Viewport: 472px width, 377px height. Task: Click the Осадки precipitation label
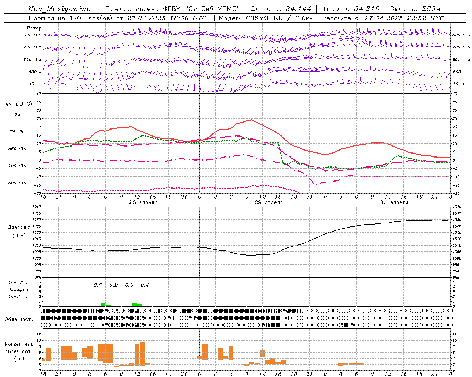click(x=19, y=289)
